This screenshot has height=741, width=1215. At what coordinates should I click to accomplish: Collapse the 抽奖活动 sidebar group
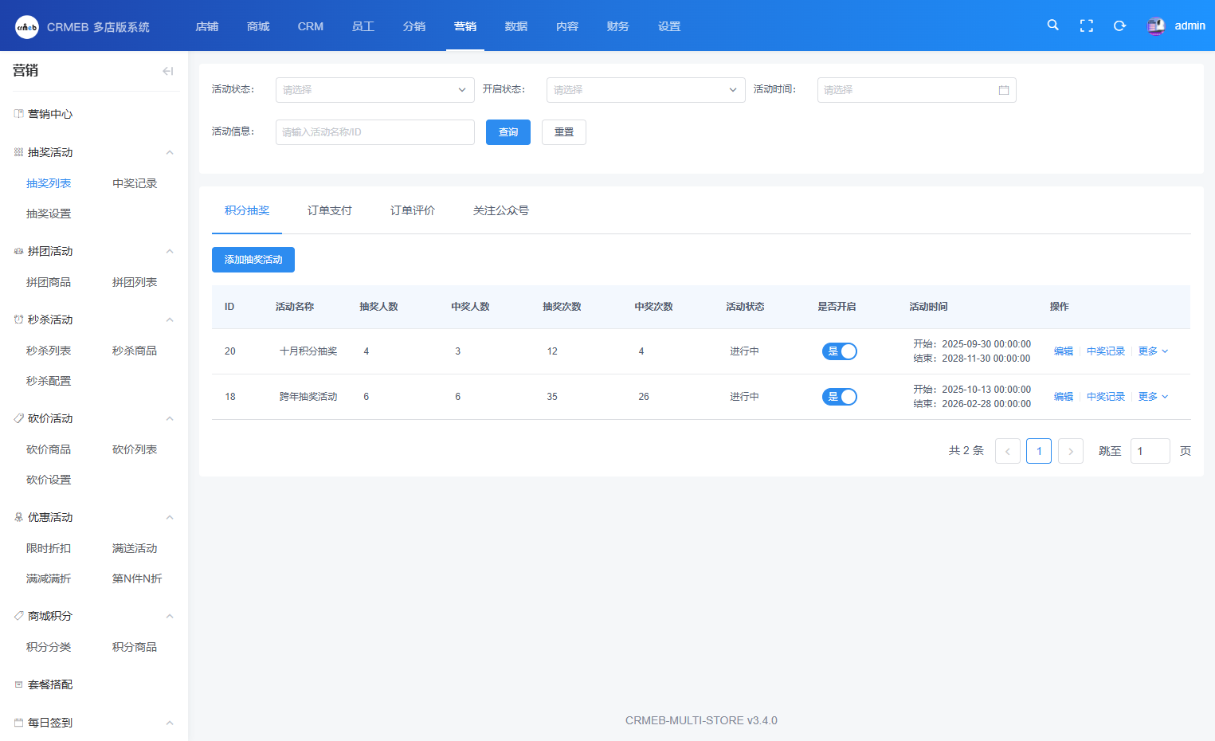[169, 152]
